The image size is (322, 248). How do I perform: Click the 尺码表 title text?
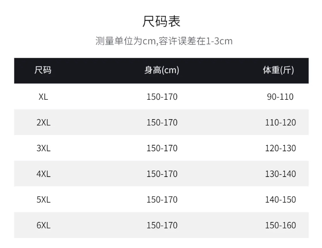click(161, 21)
